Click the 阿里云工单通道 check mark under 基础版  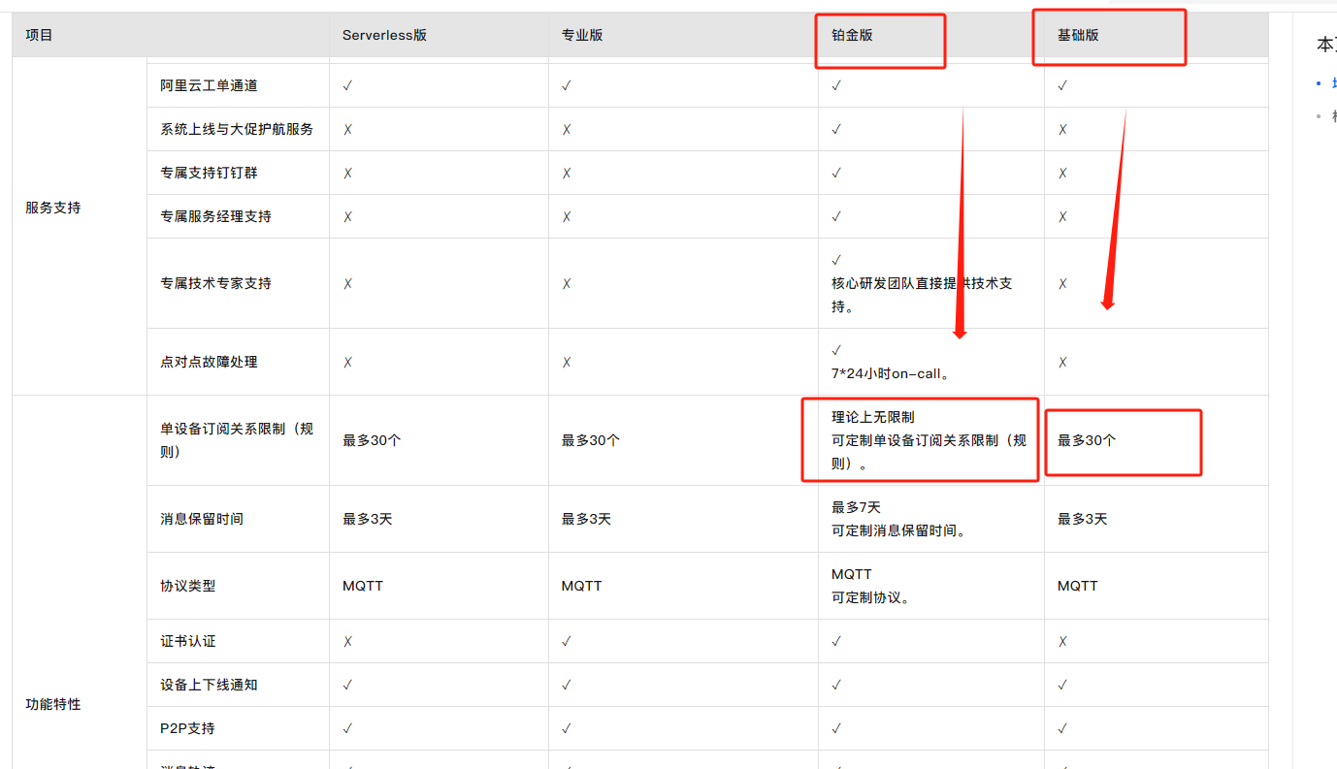point(1062,85)
